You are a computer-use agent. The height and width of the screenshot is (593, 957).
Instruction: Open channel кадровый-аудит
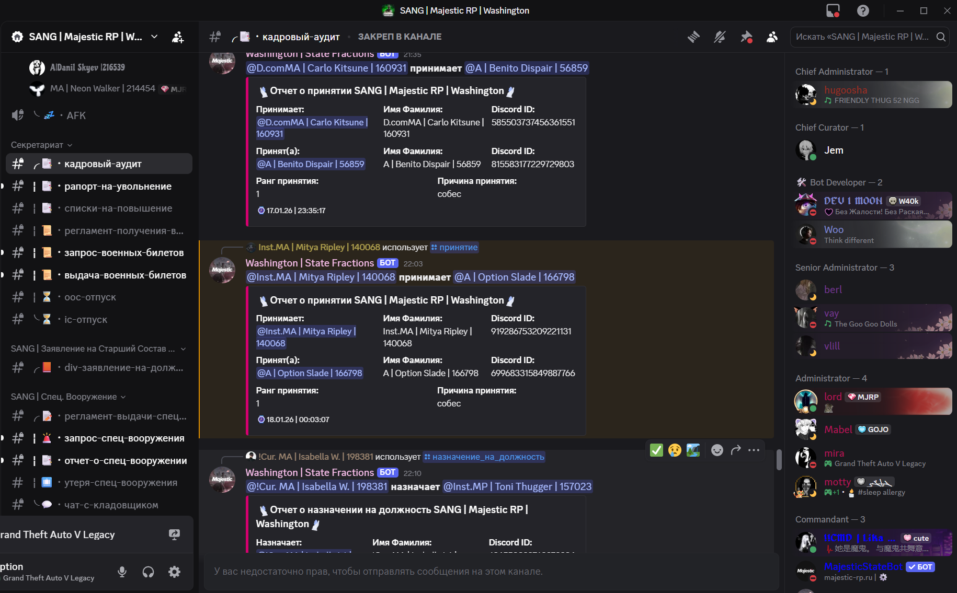[x=99, y=164]
